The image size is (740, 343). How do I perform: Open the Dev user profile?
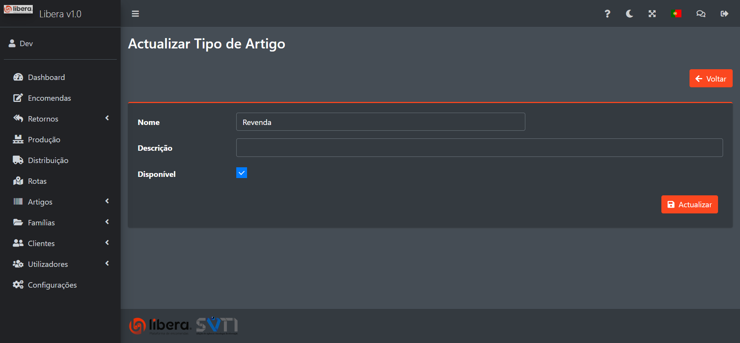click(26, 43)
